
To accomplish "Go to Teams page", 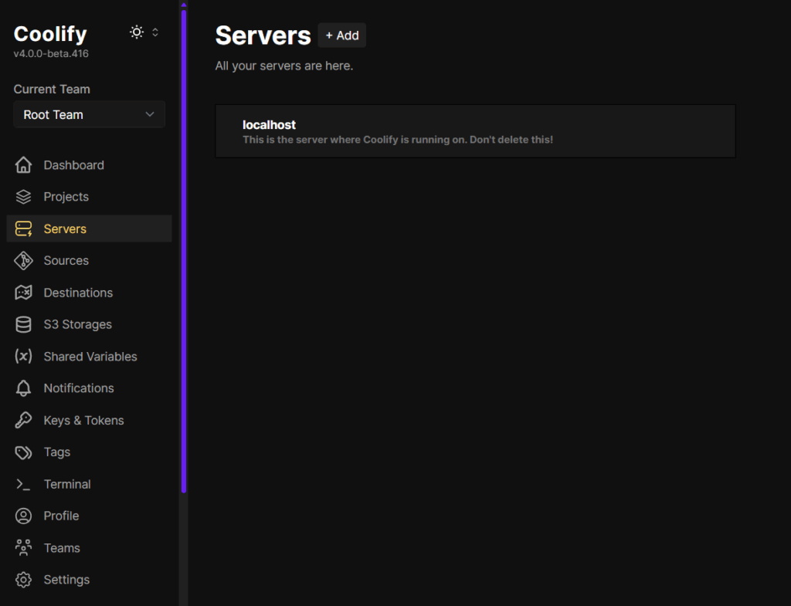I will tap(90, 547).
